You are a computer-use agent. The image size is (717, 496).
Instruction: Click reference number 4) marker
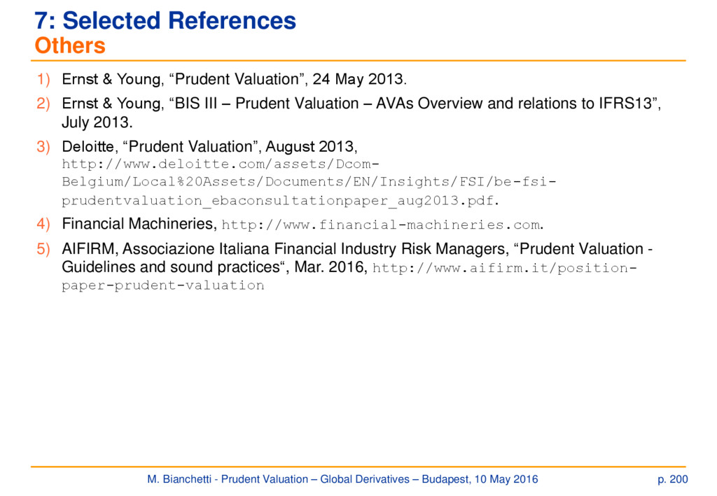(43, 224)
